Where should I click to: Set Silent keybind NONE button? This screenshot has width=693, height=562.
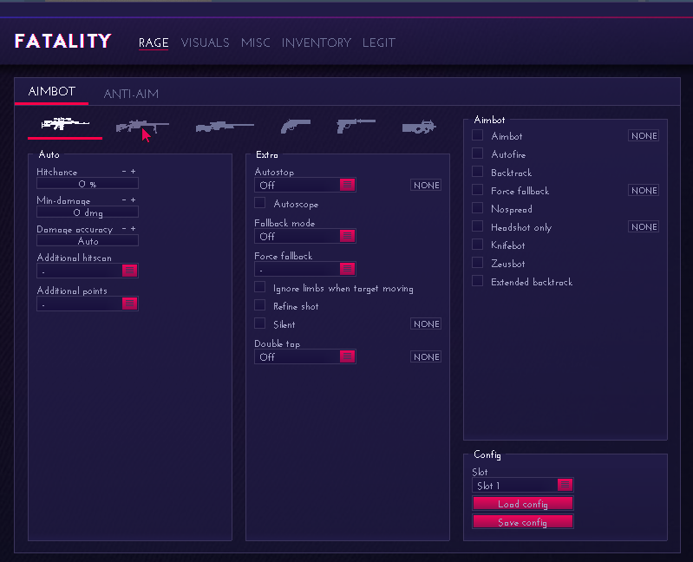point(426,323)
